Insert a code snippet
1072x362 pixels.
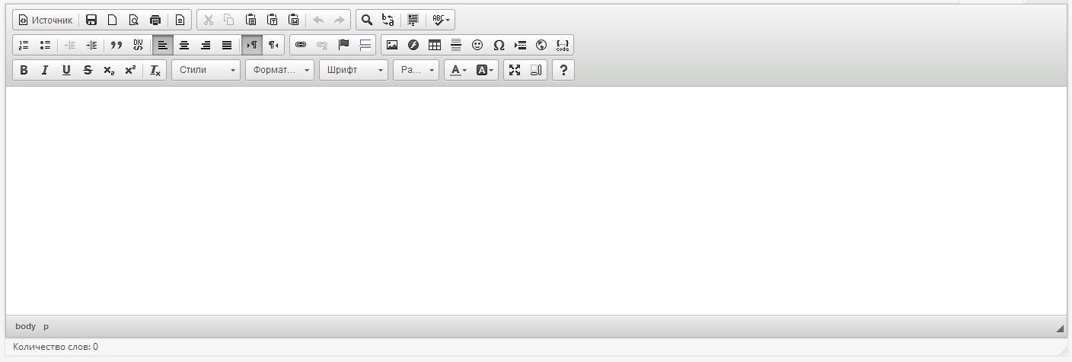pos(563,45)
